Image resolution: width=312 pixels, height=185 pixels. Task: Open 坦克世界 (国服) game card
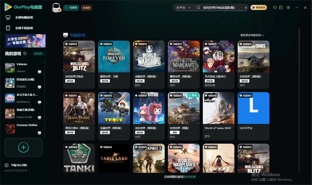(184, 116)
